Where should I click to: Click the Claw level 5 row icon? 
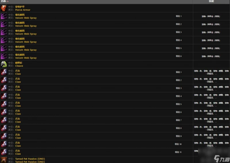point(4,104)
